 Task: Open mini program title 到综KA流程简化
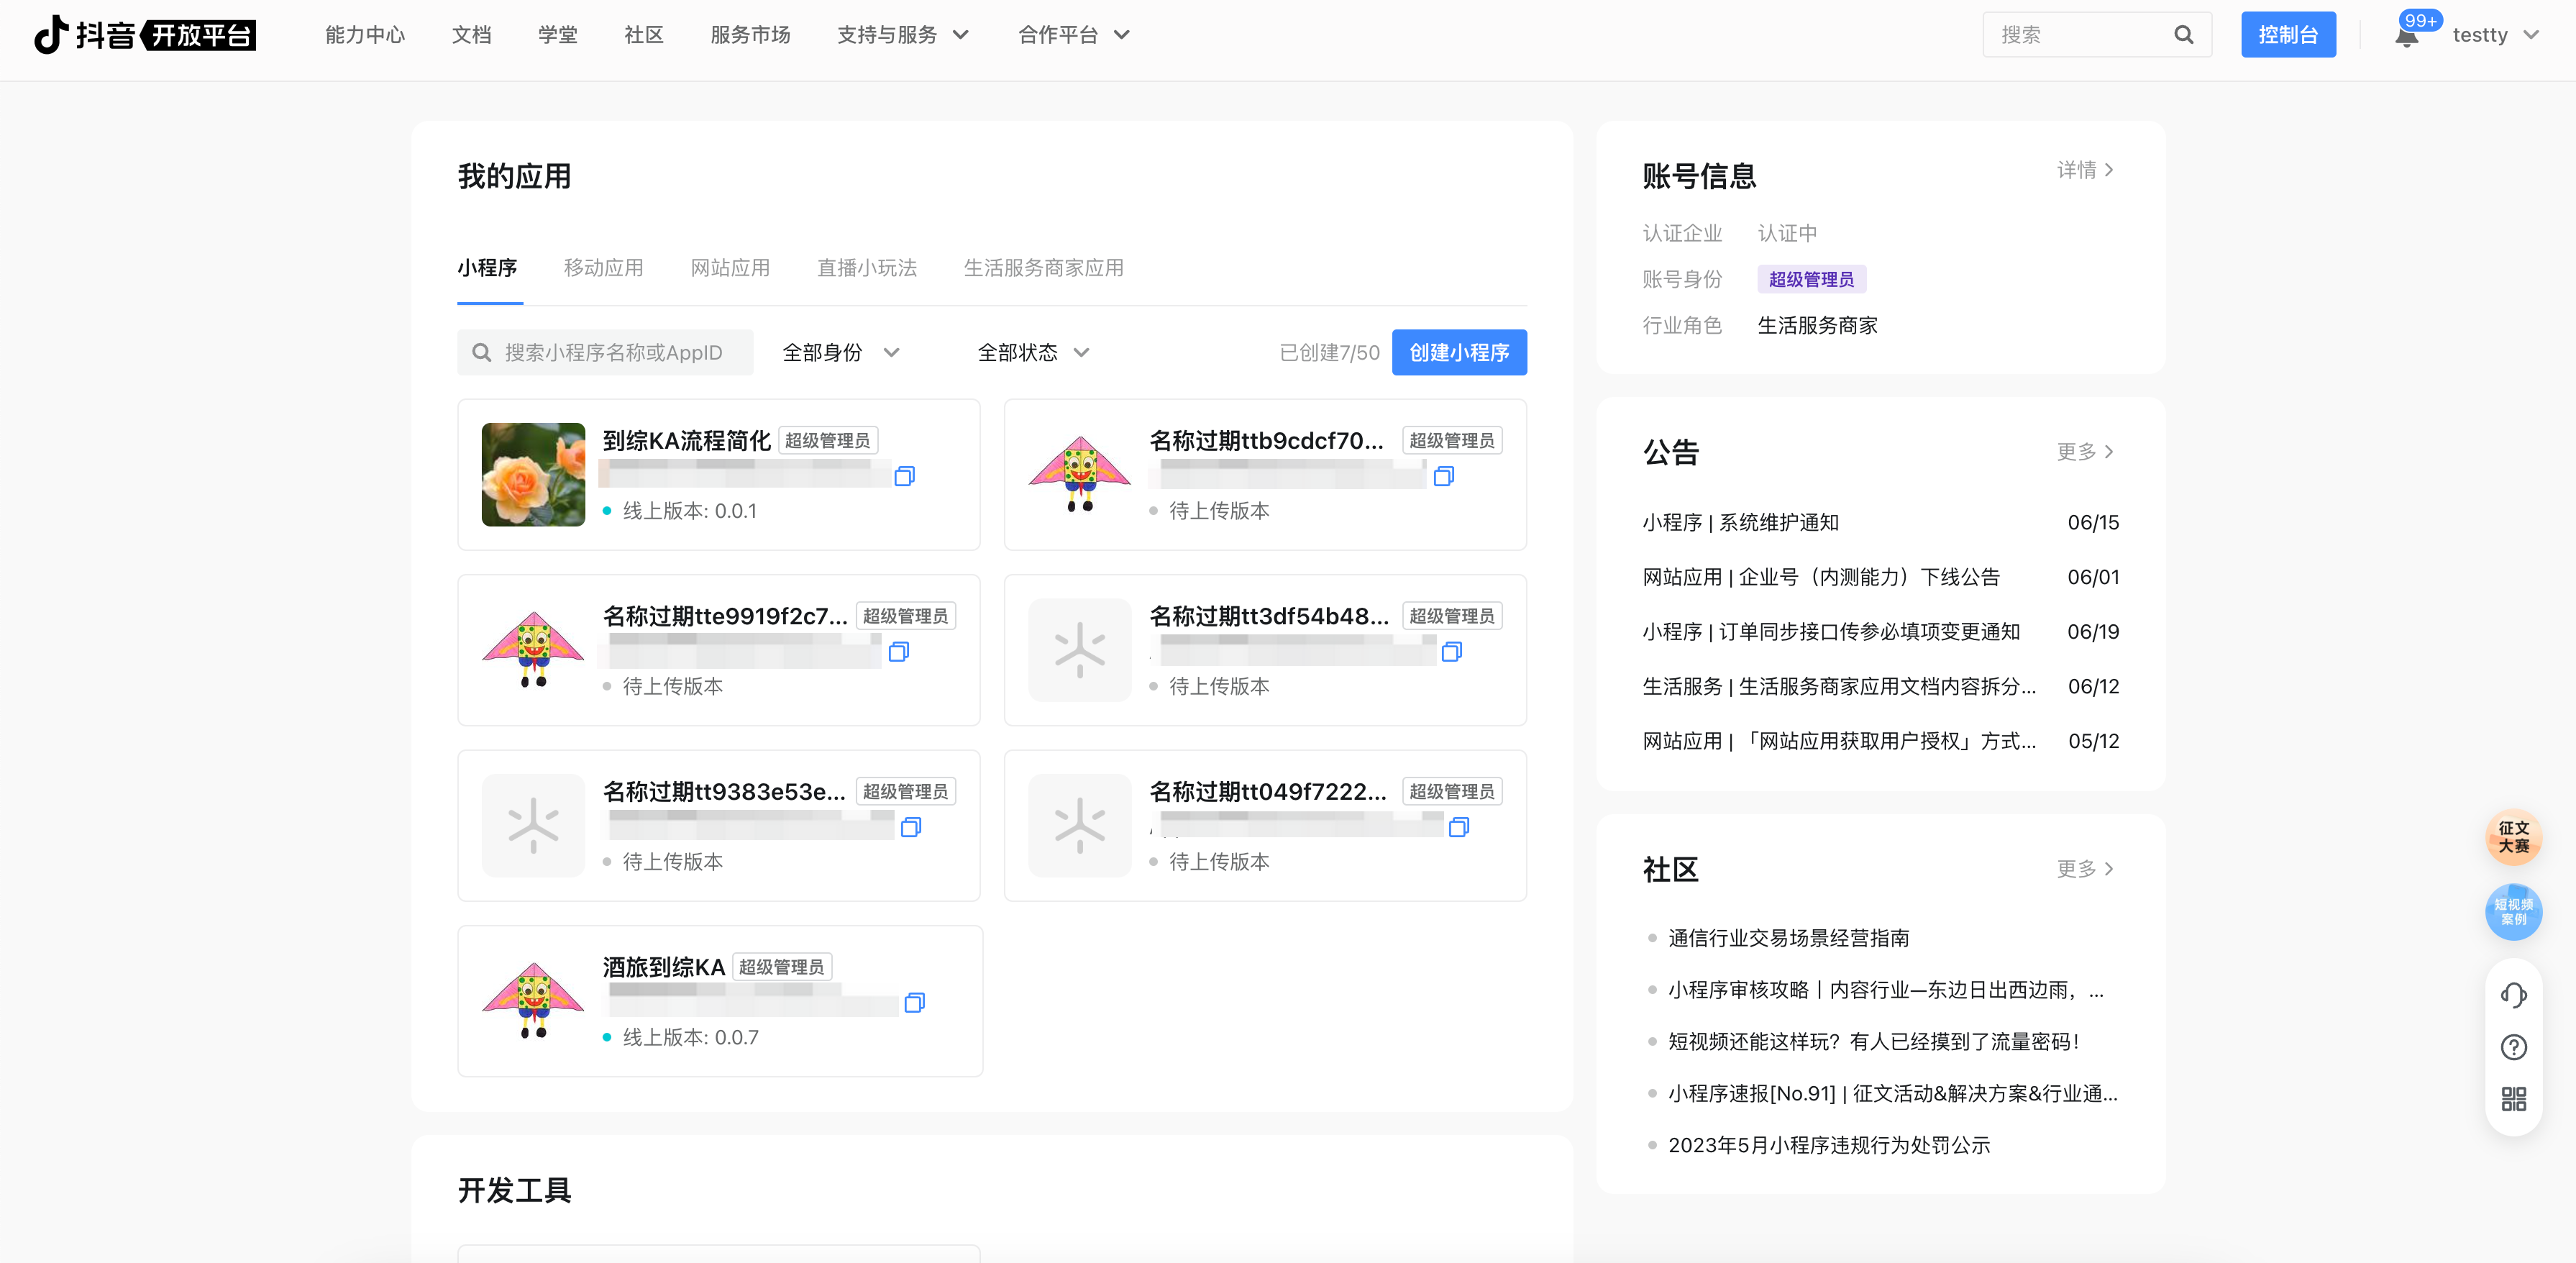[x=686, y=441]
